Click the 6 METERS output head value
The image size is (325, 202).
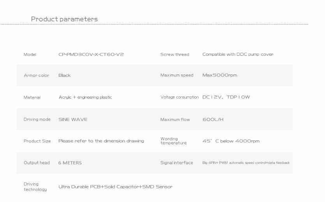pos(70,163)
